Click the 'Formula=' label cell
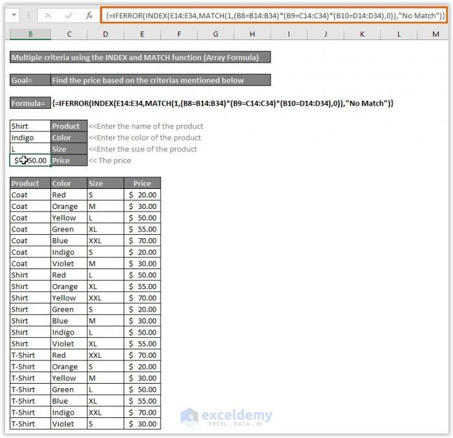453x438 pixels. pyautogui.click(x=30, y=103)
